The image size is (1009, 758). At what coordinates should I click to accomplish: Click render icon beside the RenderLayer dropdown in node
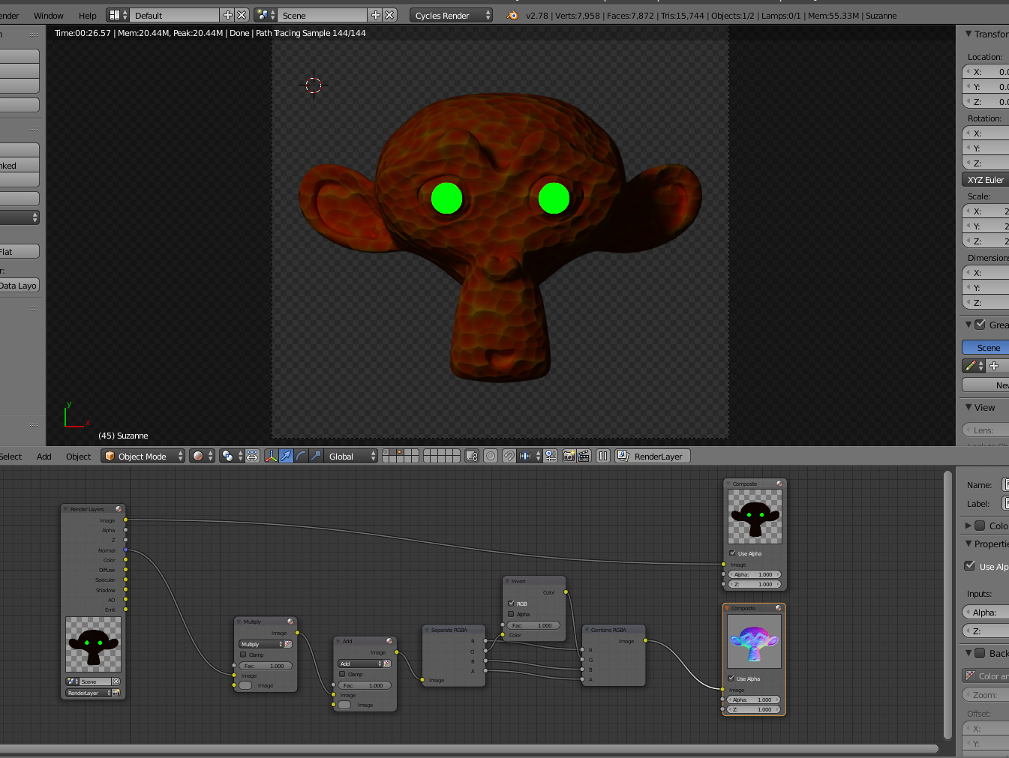pos(116,693)
